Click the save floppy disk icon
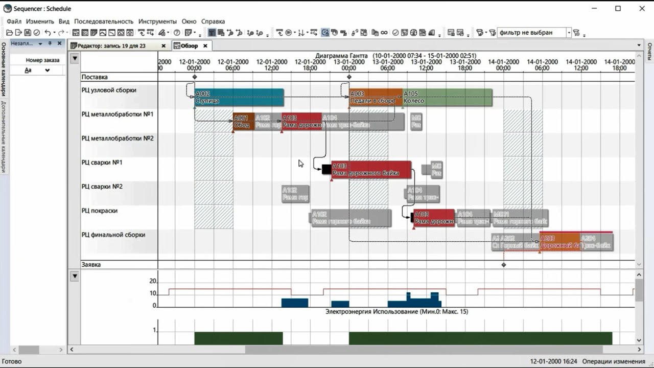The image size is (654, 368). pos(28,33)
